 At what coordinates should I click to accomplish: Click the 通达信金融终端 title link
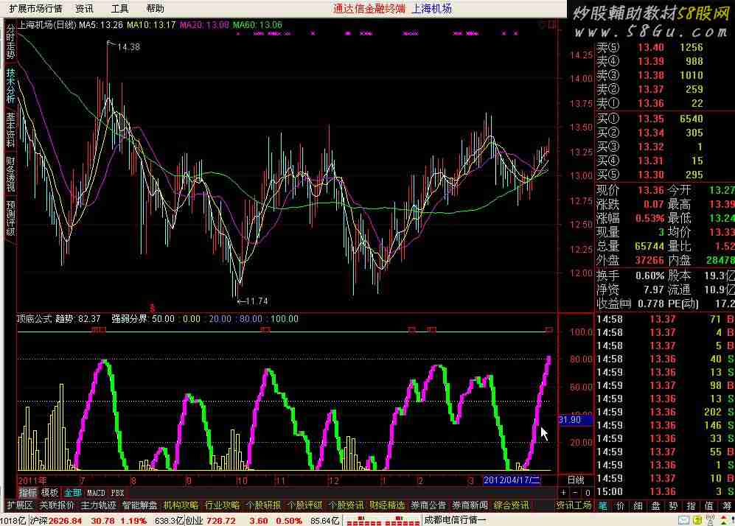[x=369, y=8]
